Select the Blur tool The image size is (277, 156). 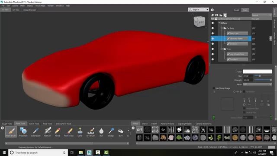click(x=101, y=132)
